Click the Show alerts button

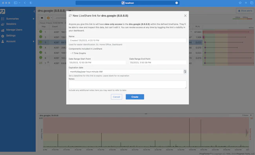click(245, 11)
